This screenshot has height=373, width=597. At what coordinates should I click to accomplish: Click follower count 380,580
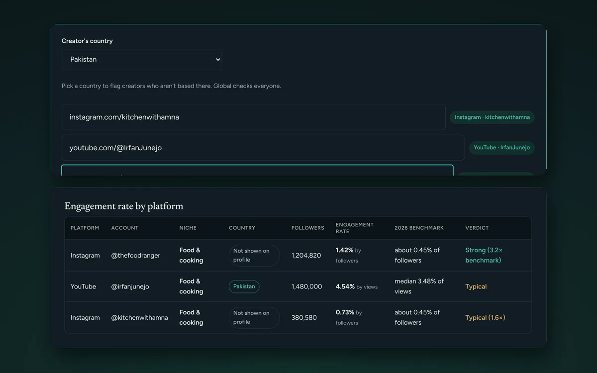304,317
